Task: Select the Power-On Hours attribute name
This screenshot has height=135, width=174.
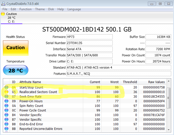Action: coord(31,101)
